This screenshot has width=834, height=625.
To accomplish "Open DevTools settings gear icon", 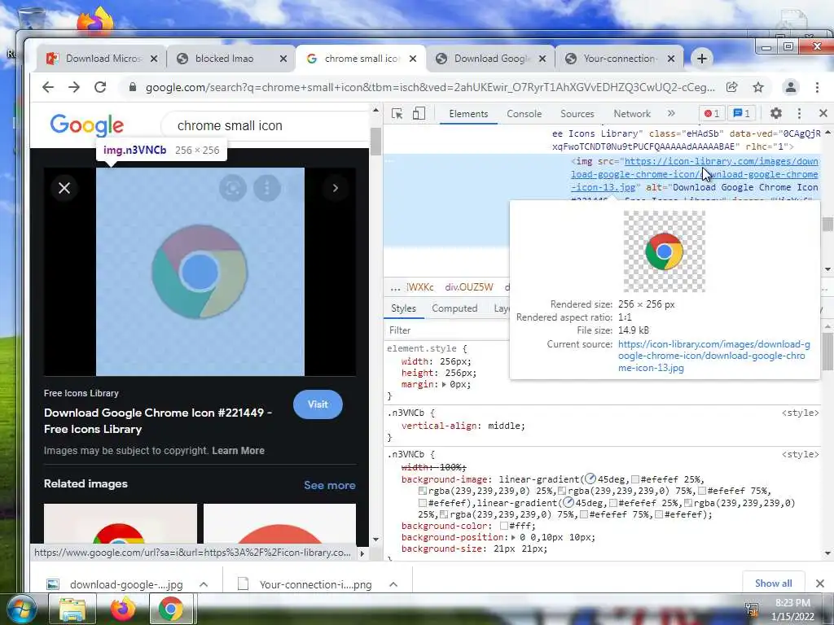I will [776, 113].
